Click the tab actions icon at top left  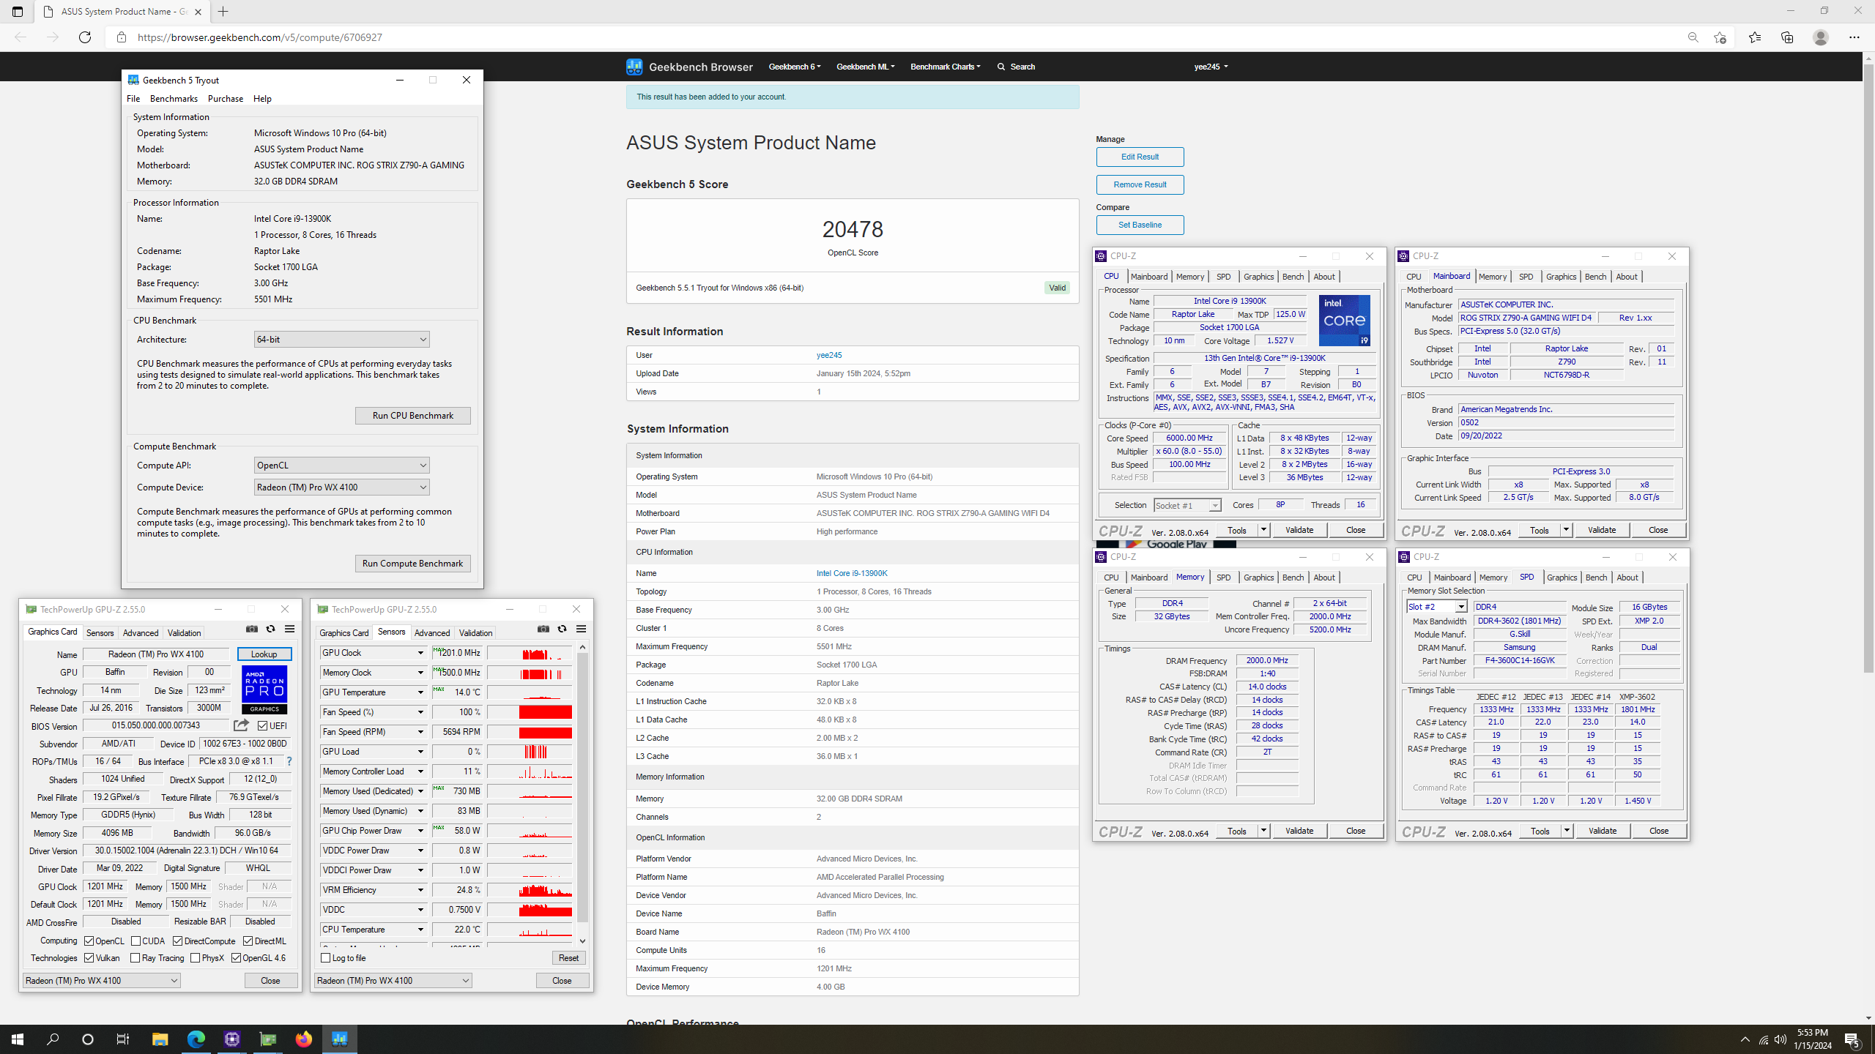pos(18,12)
